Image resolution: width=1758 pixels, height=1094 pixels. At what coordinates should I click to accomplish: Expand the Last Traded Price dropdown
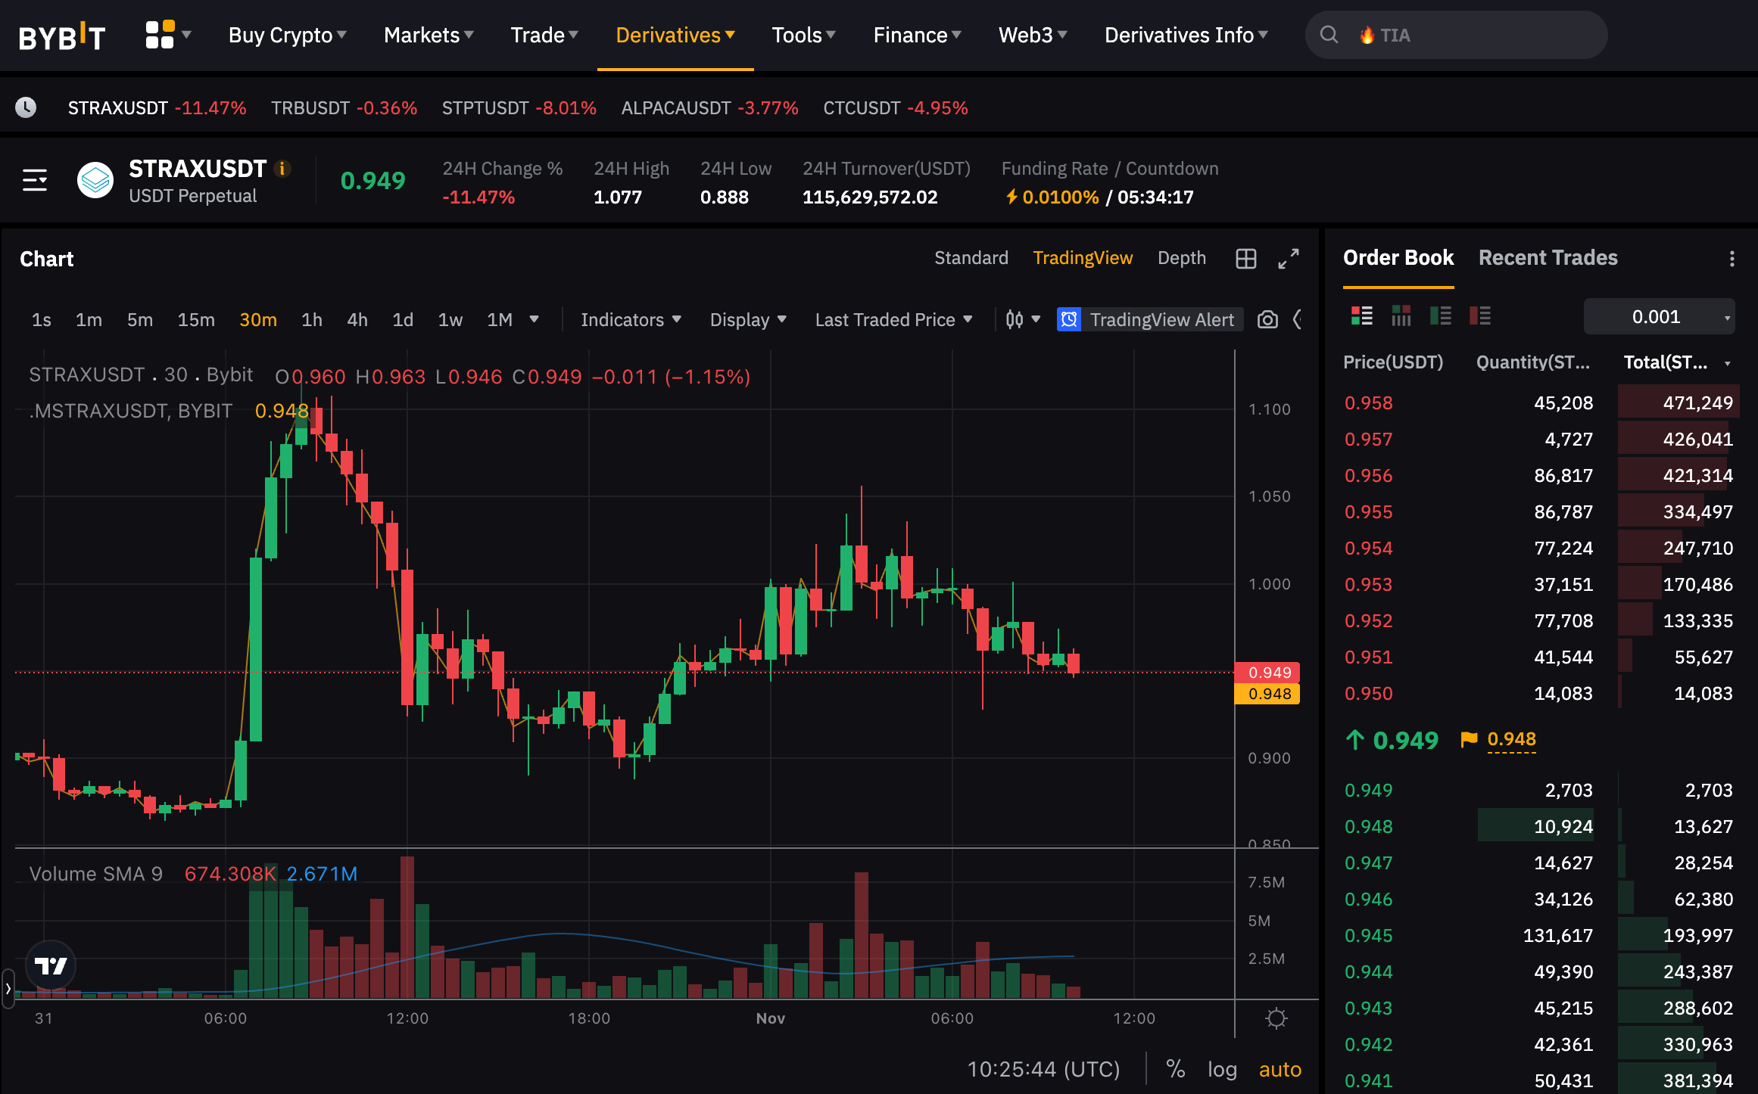(893, 320)
